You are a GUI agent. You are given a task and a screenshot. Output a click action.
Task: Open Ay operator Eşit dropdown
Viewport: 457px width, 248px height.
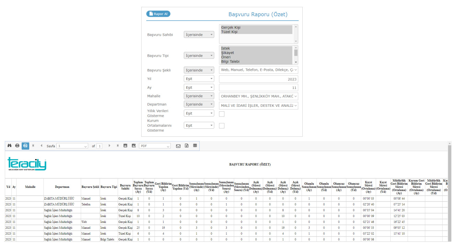pos(199,88)
